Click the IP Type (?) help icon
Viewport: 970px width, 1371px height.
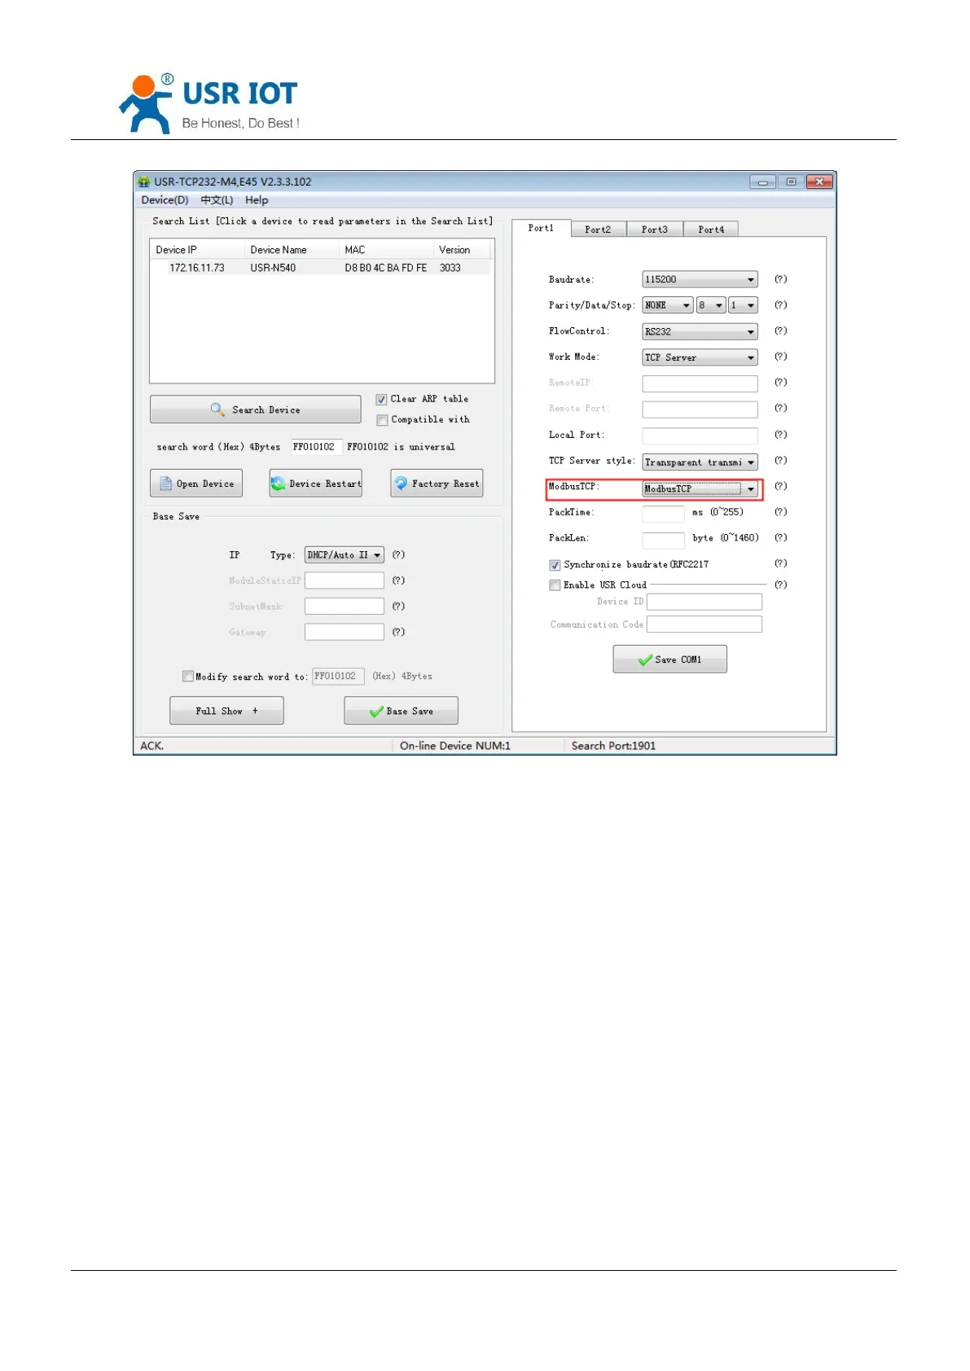398,555
